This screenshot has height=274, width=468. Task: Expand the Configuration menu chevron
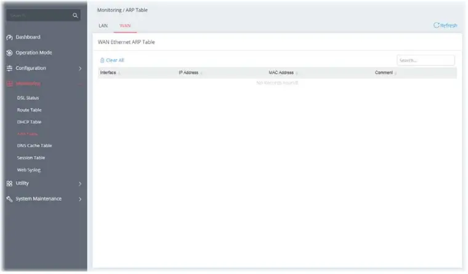click(80, 69)
